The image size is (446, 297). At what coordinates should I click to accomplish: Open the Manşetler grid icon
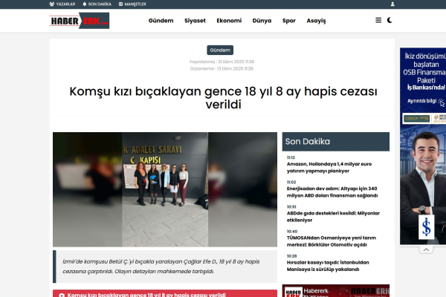120,4
